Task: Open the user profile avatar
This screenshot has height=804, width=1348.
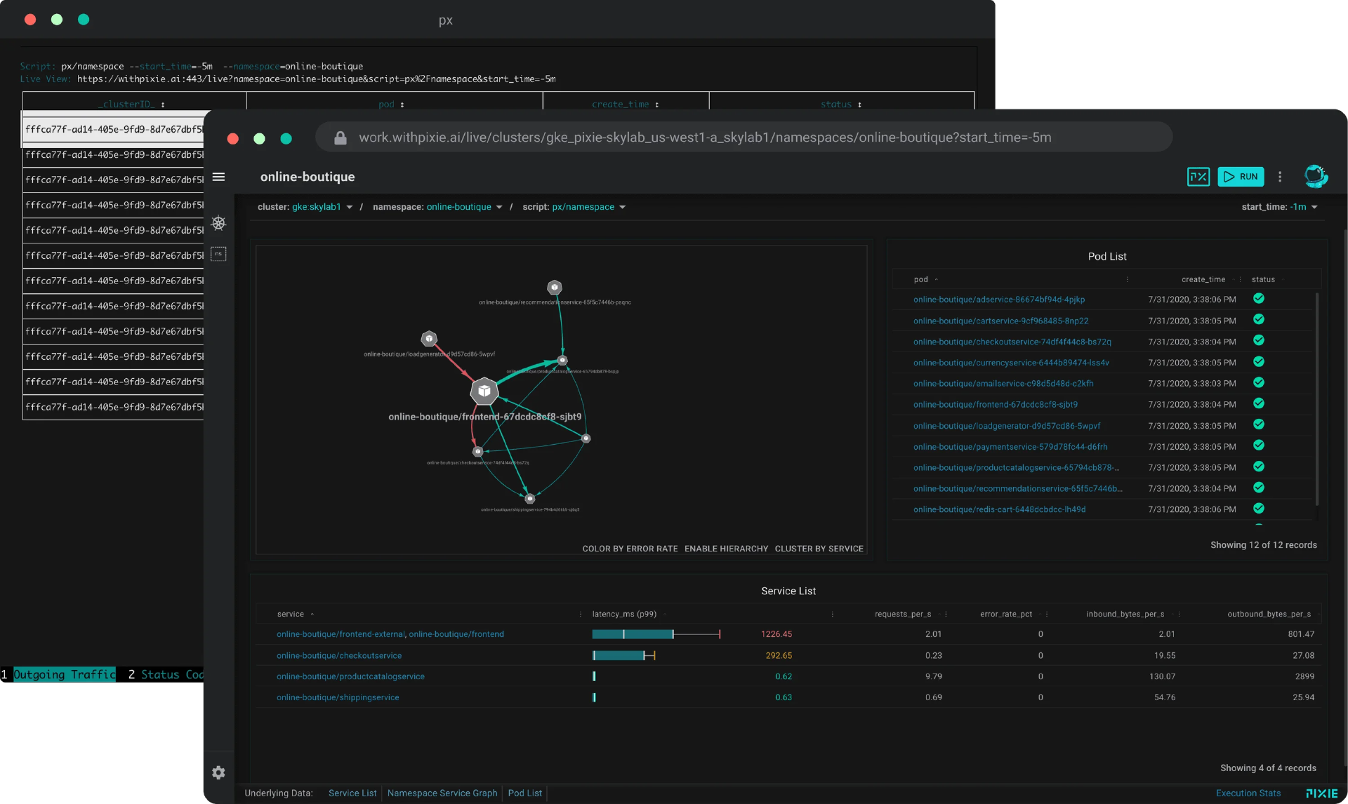Action: point(1316,176)
